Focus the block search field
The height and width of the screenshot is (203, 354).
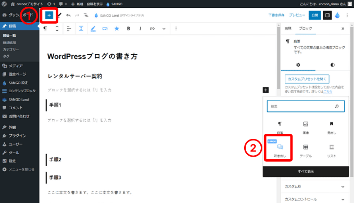coord(306,106)
